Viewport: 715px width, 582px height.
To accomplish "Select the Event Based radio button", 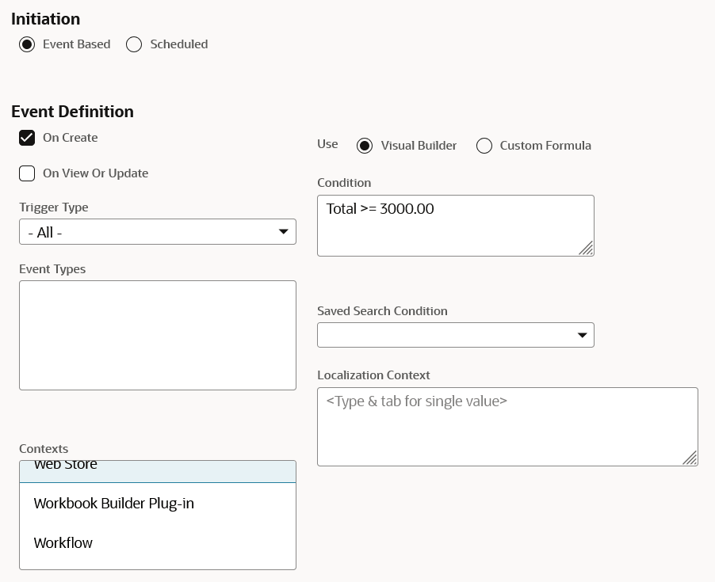I will click(27, 44).
